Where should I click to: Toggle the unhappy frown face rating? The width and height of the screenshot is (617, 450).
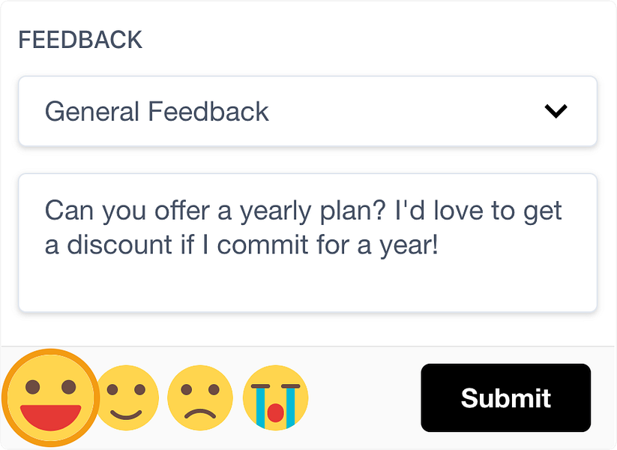[x=200, y=397]
